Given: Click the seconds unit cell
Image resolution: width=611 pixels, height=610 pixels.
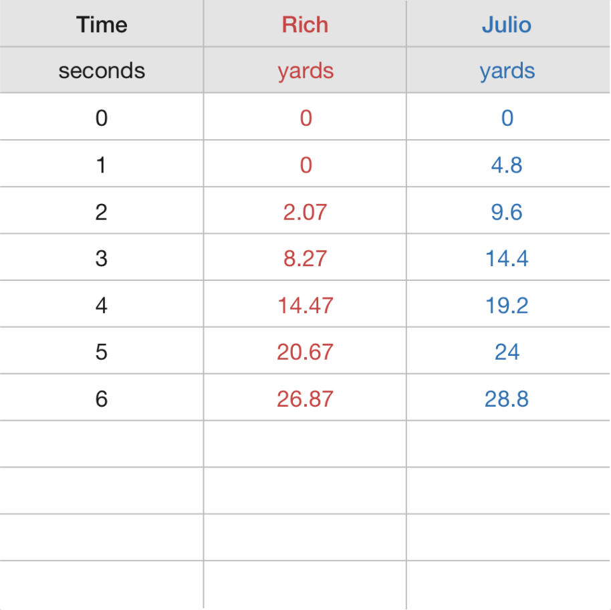Looking at the screenshot, I should coord(102,71).
